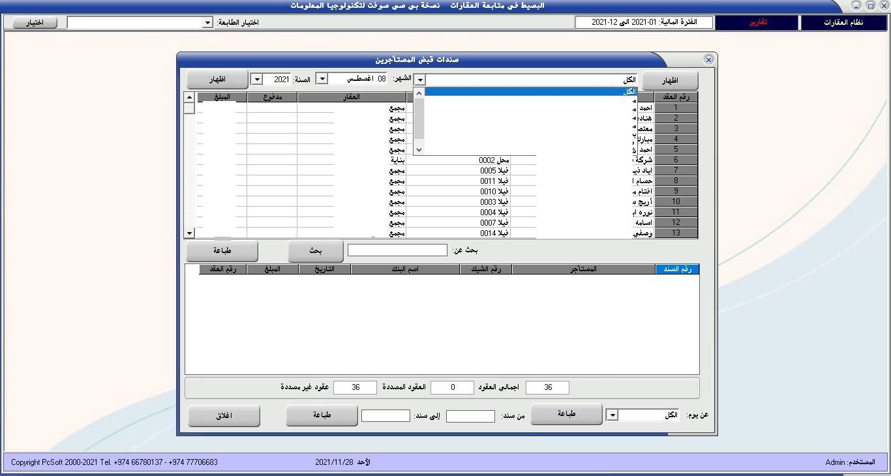Expand the year dropdown showing 2021
The width and height of the screenshot is (891, 476).
[257, 79]
